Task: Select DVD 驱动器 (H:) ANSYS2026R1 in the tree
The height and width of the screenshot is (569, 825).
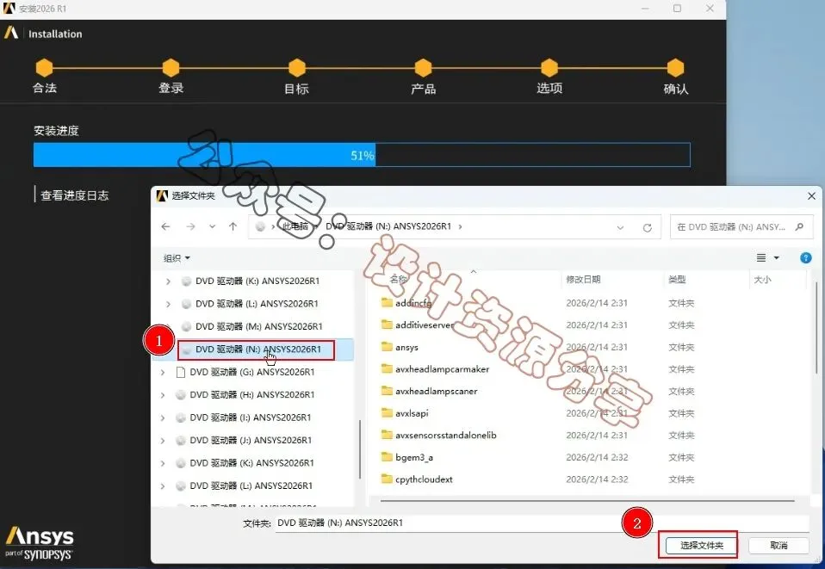Action: click(x=252, y=395)
